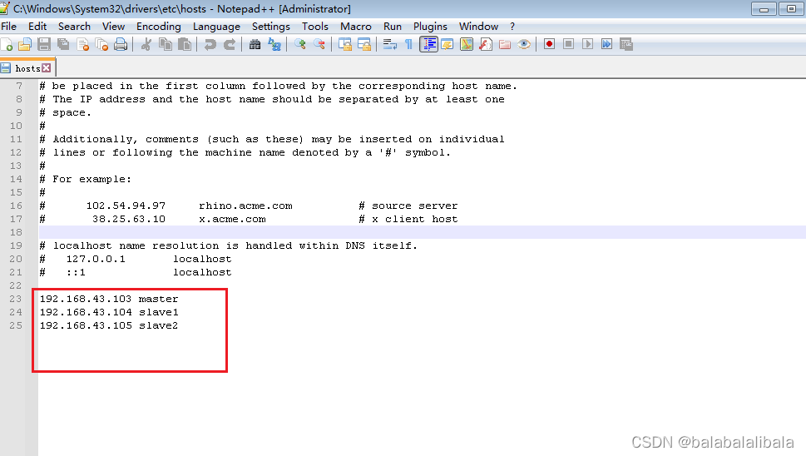
Task: Open the Replace dialog icon
Action: pyautogui.click(x=274, y=45)
